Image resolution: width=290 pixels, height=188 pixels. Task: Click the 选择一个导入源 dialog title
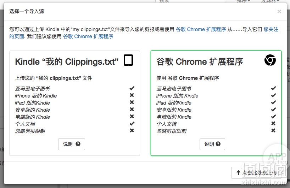(27, 11)
